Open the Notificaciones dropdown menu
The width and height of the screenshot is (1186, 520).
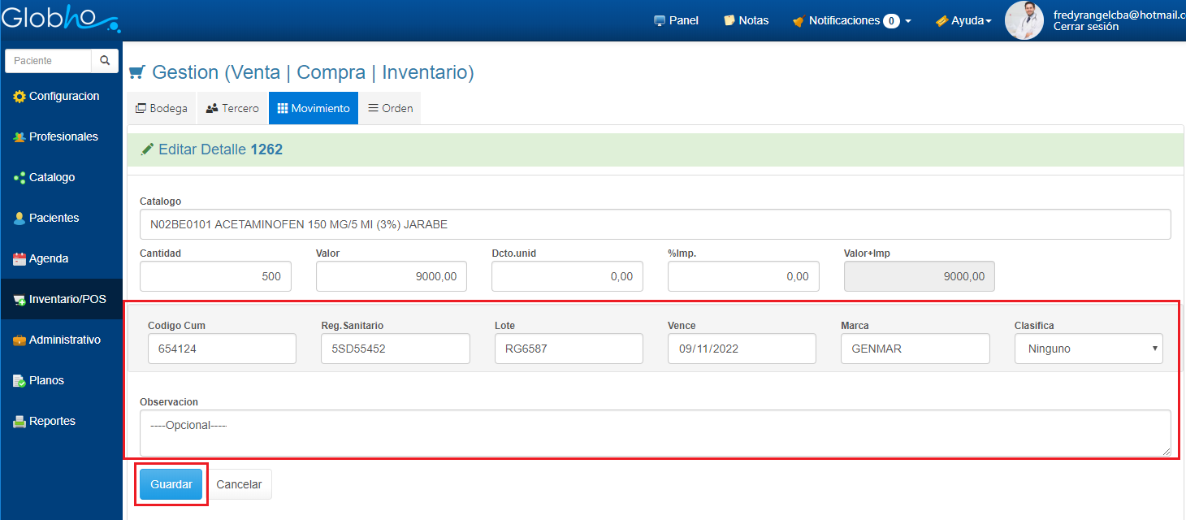click(x=851, y=20)
